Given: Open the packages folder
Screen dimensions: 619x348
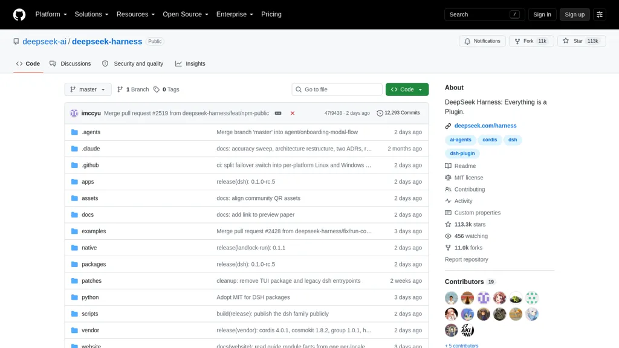Looking at the screenshot, I should [94, 265].
